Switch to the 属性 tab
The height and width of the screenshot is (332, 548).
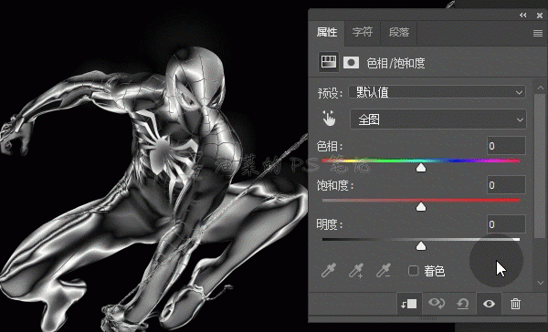click(327, 33)
